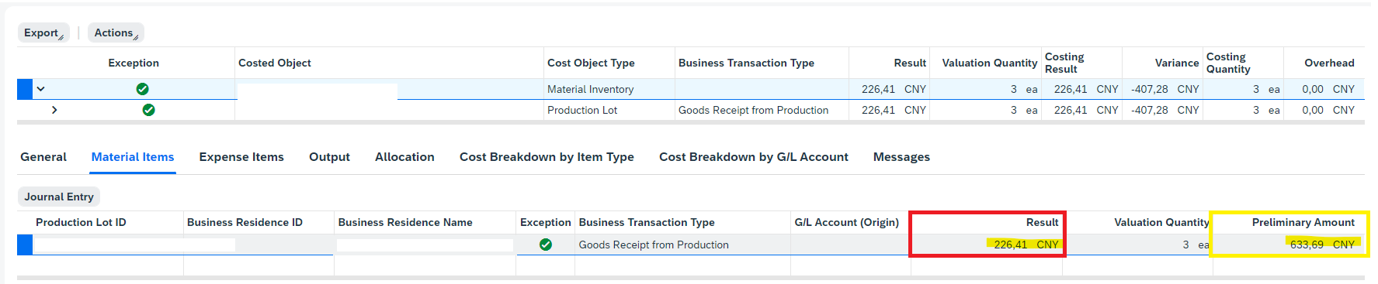This screenshot has height=284, width=1378.
Task: Switch to the General tab
Action: (x=43, y=157)
